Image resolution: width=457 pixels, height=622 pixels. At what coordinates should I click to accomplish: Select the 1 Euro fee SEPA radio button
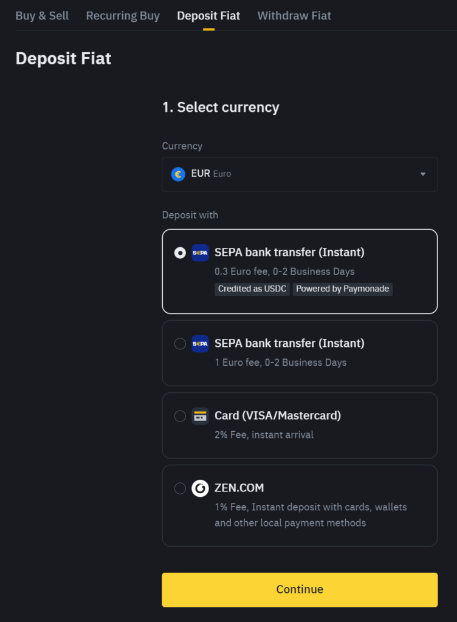[180, 344]
